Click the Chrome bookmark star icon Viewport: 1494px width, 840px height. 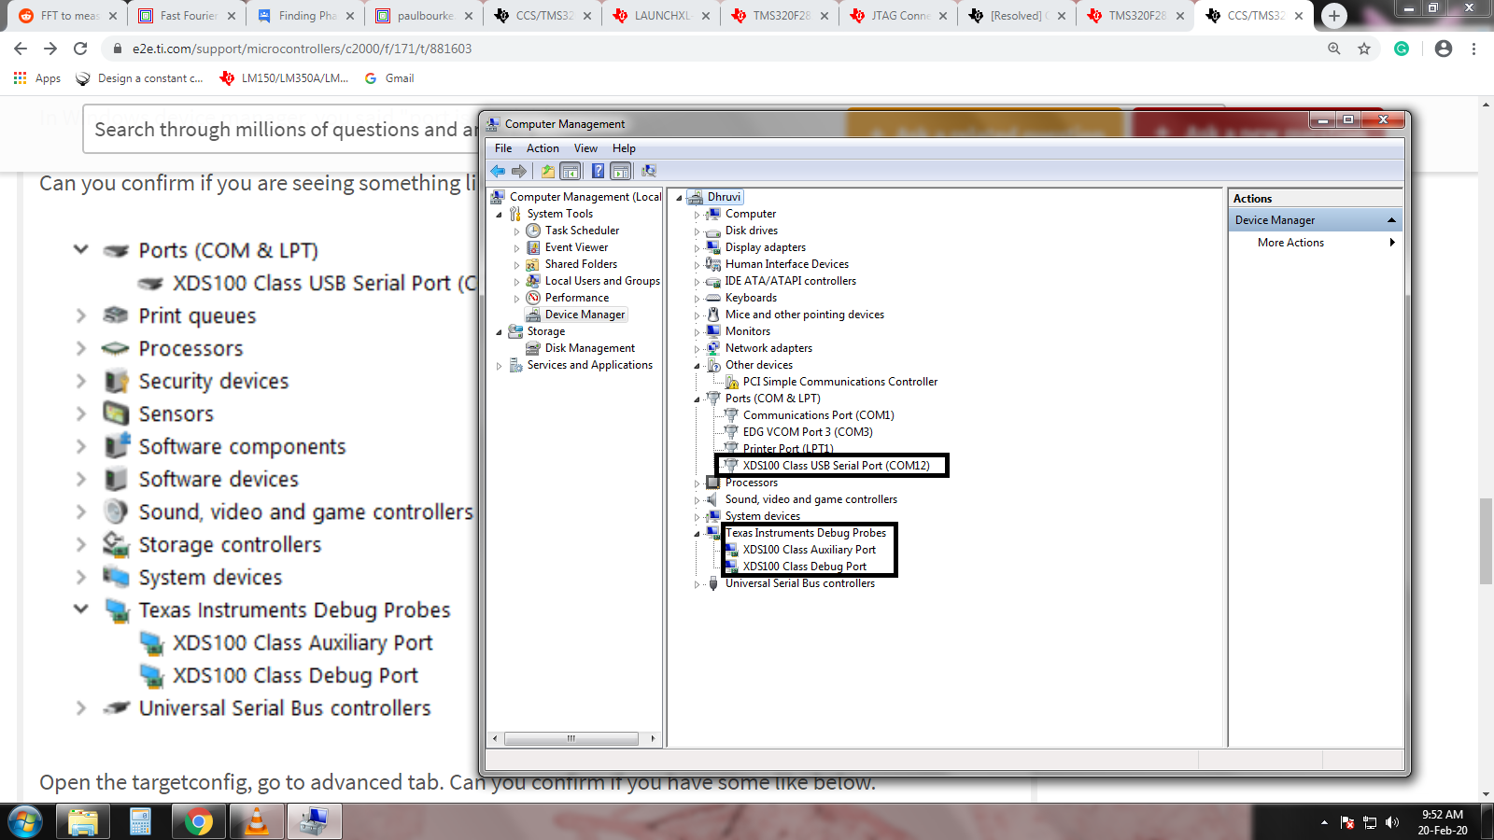(x=1364, y=49)
